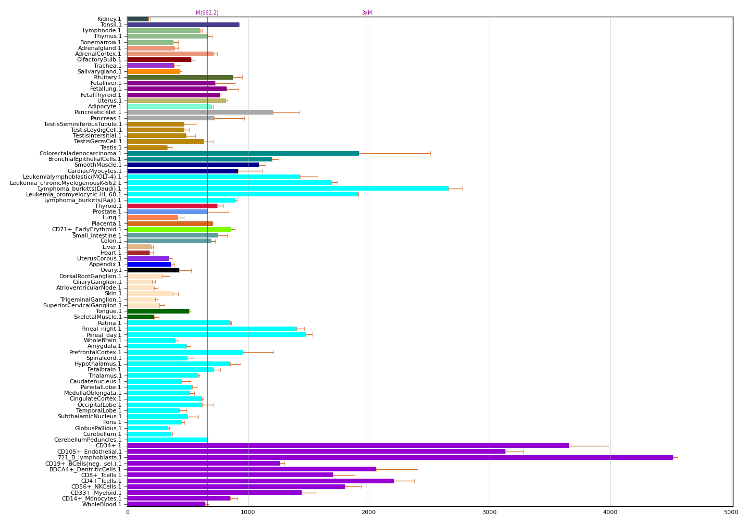748x525 pixels.
Task: Select the CD4+_Tcells.1 label
Action: point(101,481)
